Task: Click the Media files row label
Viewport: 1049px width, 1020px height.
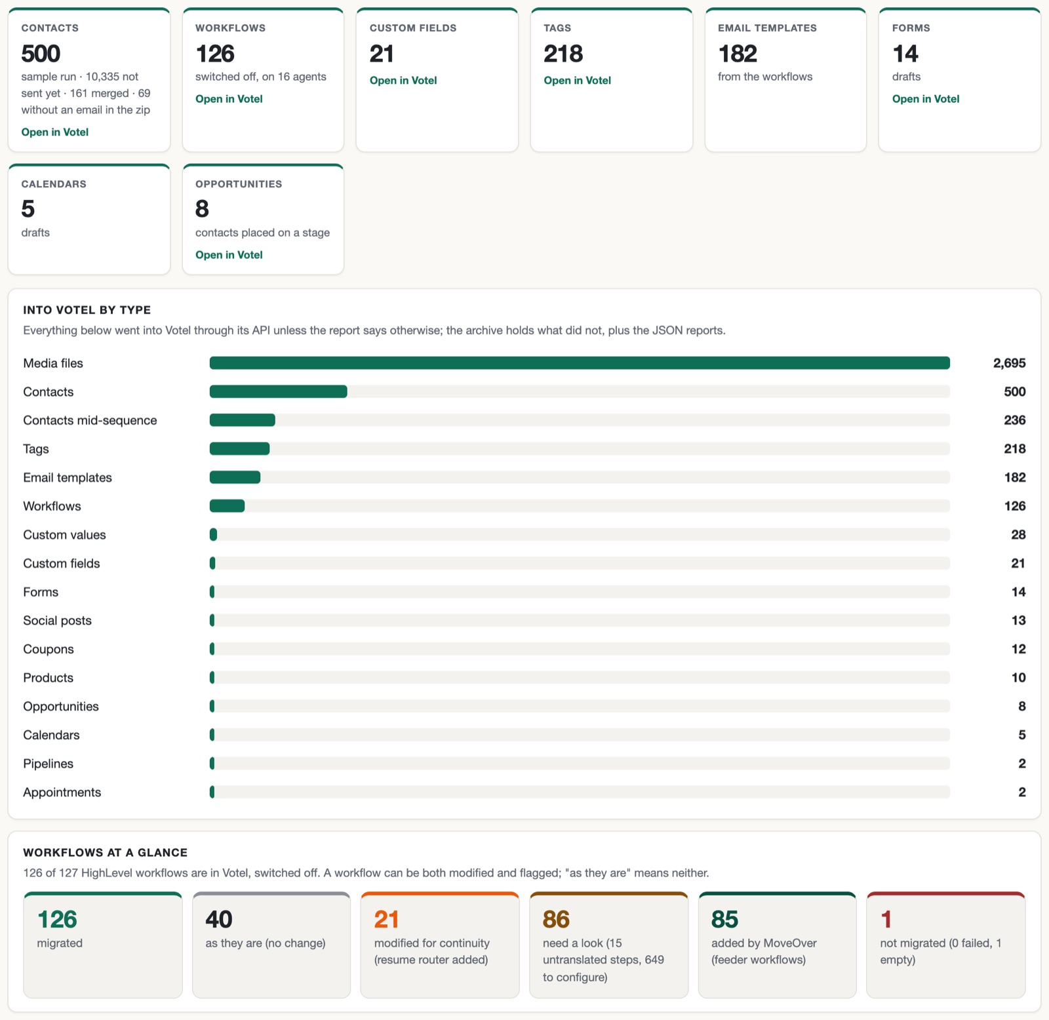Action: (53, 363)
